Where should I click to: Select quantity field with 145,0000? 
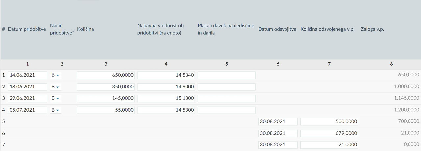click(106, 98)
